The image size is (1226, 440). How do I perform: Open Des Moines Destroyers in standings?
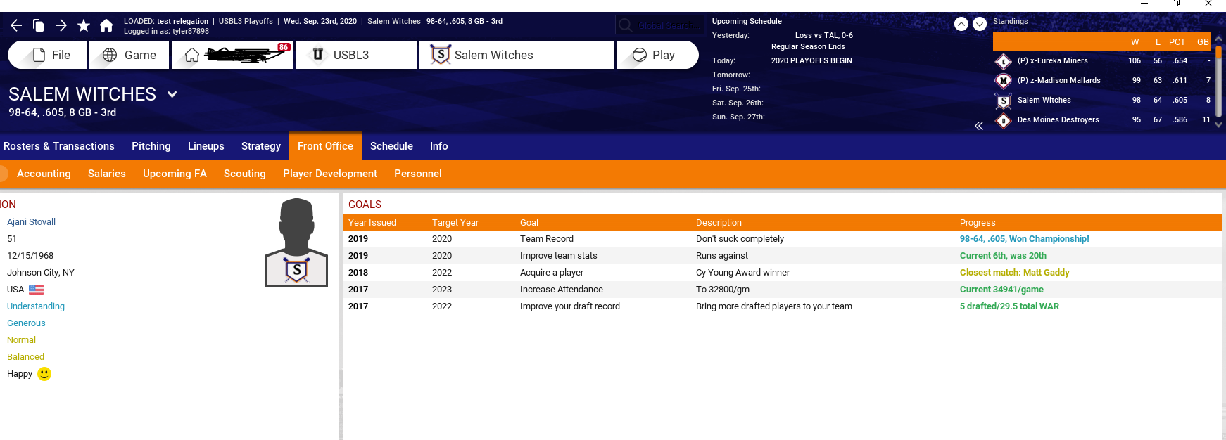(1058, 119)
